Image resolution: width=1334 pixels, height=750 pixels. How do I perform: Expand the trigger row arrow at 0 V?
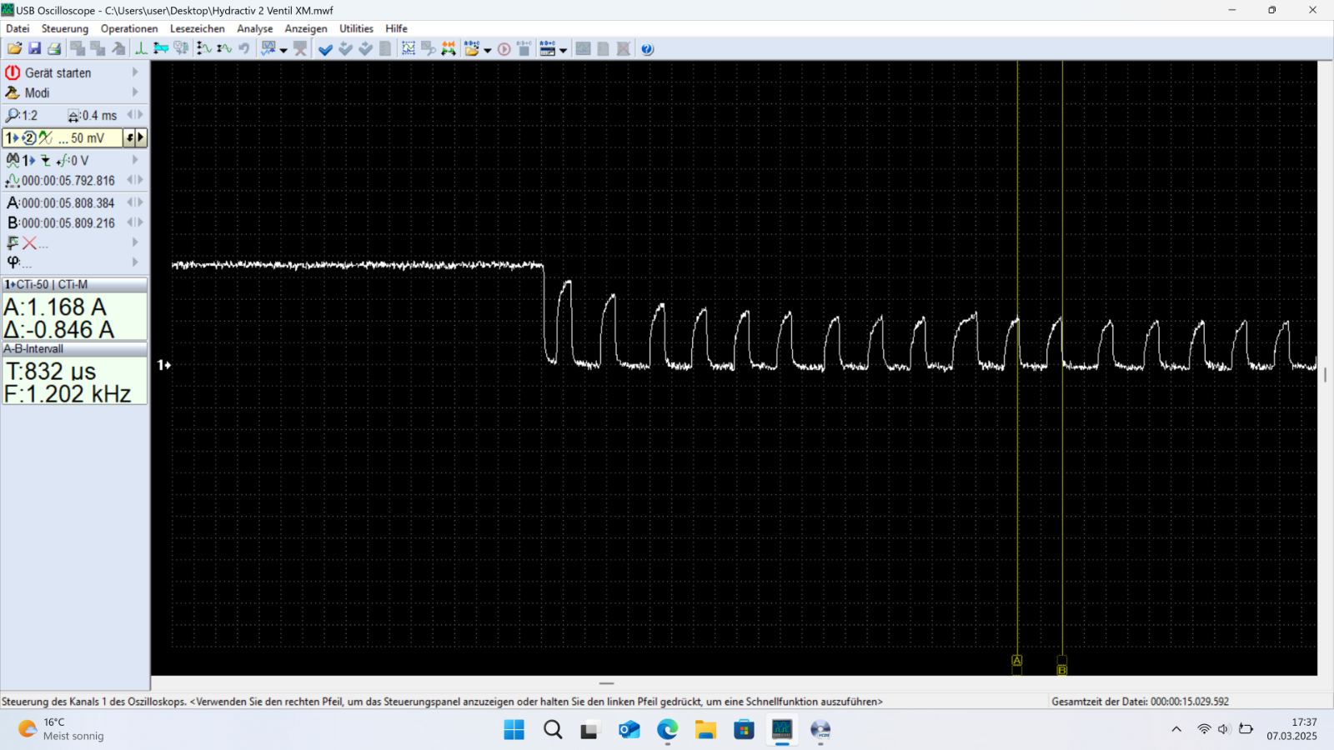[x=135, y=159]
